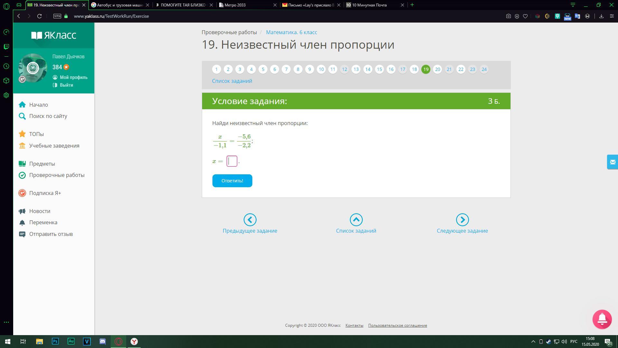The width and height of the screenshot is (618, 348).
Task: Open Discord from the taskbar
Action: tap(103, 341)
